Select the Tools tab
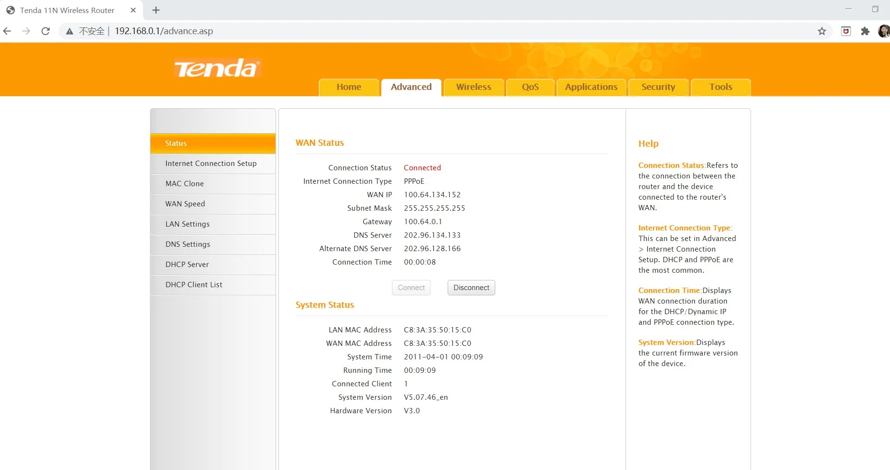 [x=720, y=87]
